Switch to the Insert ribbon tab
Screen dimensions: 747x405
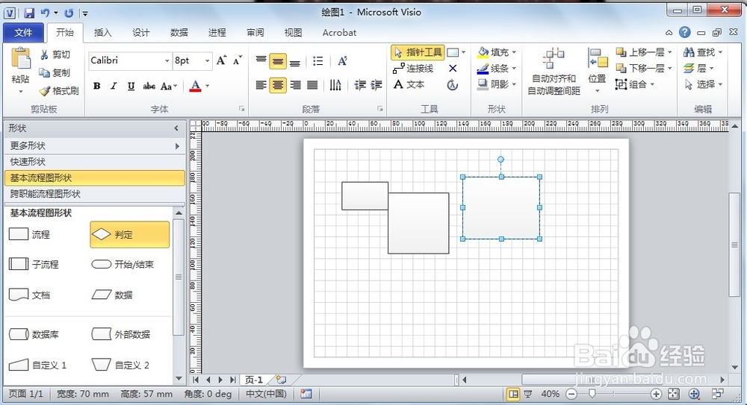pos(102,33)
